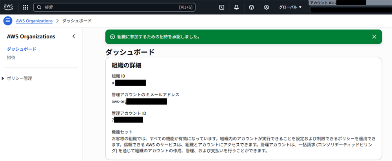The height and width of the screenshot is (161, 392).
Task: Click the AWS Organizations breadcrumb link
Action: [34, 21]
